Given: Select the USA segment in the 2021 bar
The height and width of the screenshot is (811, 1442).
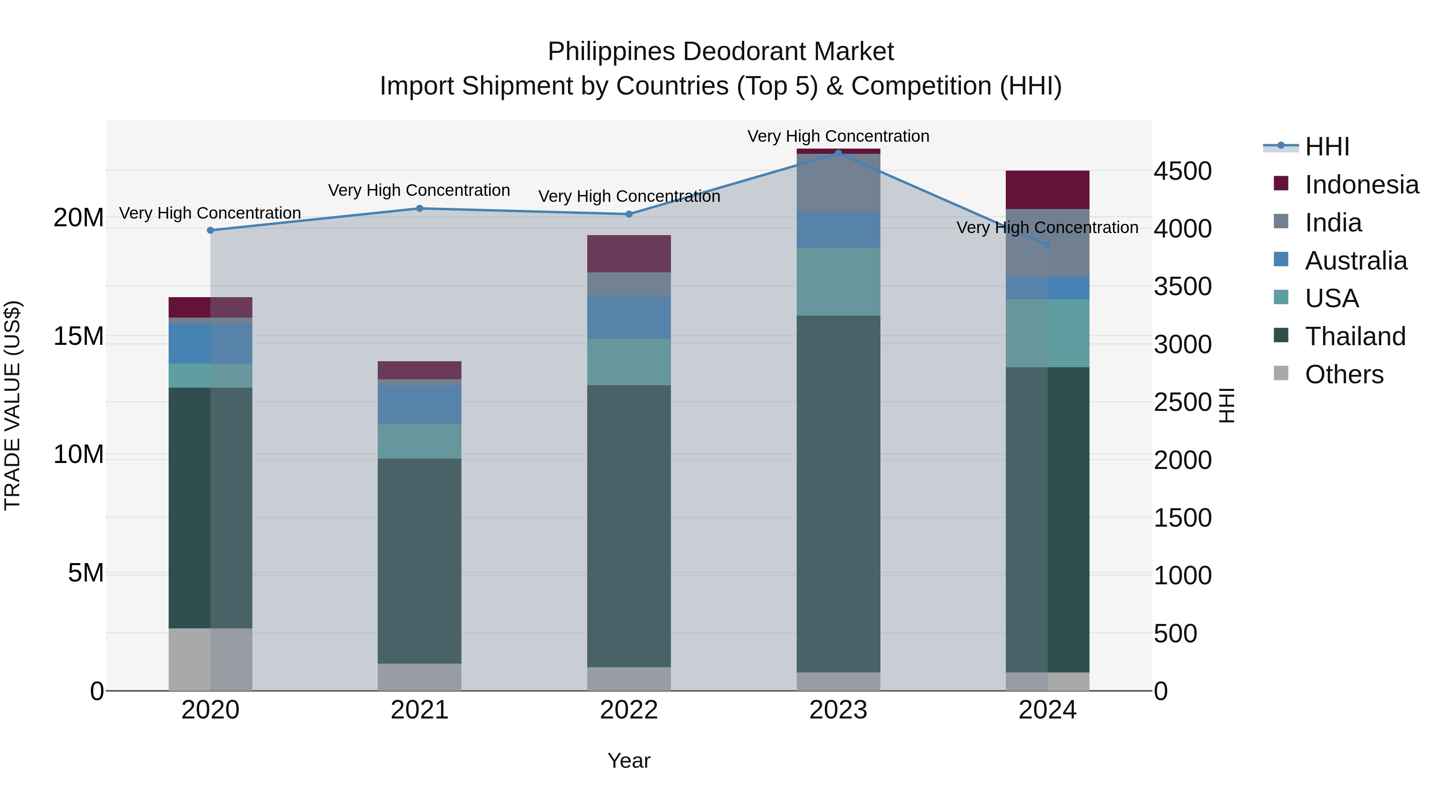Looking at the screenshot, I should point(420,442).
